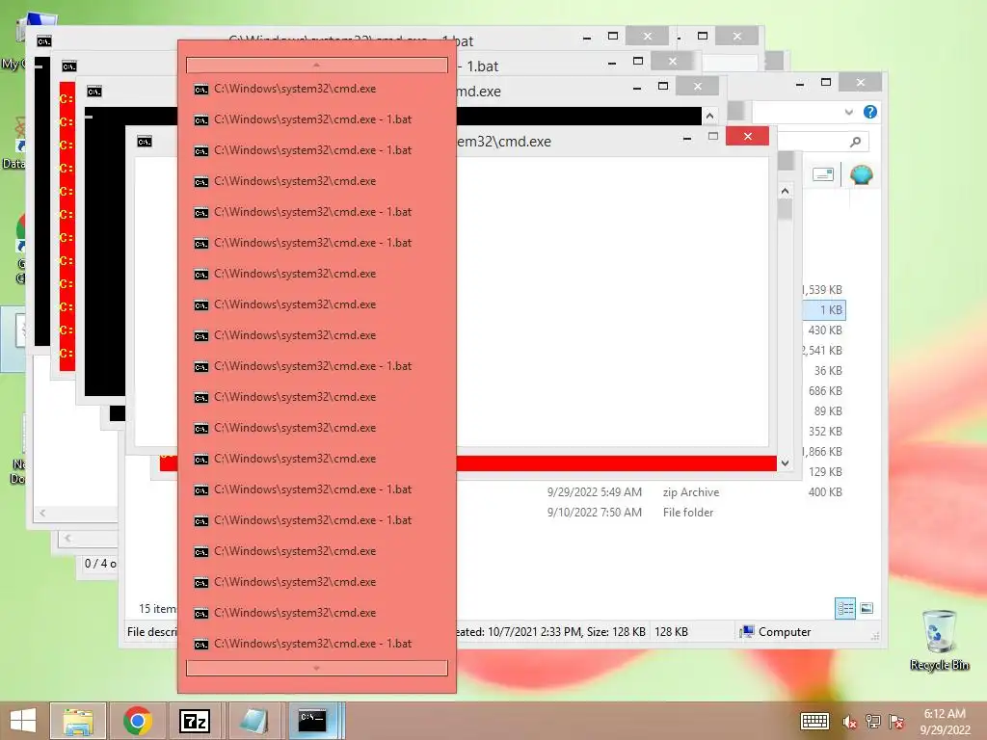Select the file sized 430 KB
This screenshot has height=740, width=987.
point(825,330)
